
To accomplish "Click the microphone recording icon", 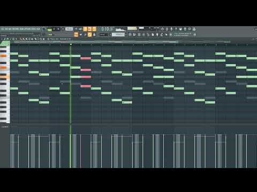I will [171, 29].
